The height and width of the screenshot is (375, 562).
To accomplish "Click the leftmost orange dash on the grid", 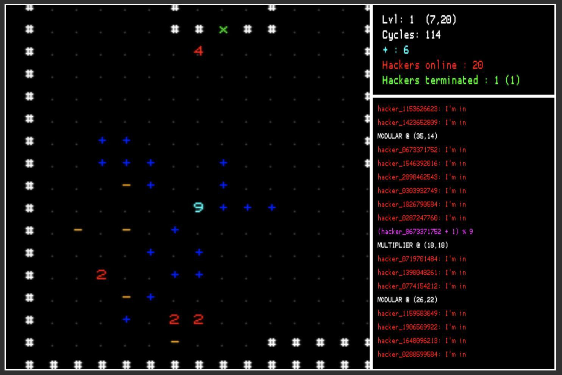I will (x=78, y=230).
